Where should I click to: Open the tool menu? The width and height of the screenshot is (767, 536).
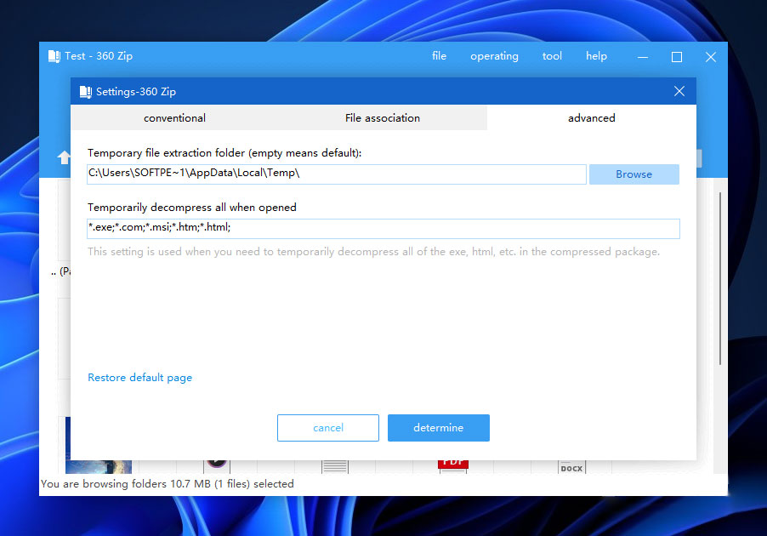click(552, 56)
